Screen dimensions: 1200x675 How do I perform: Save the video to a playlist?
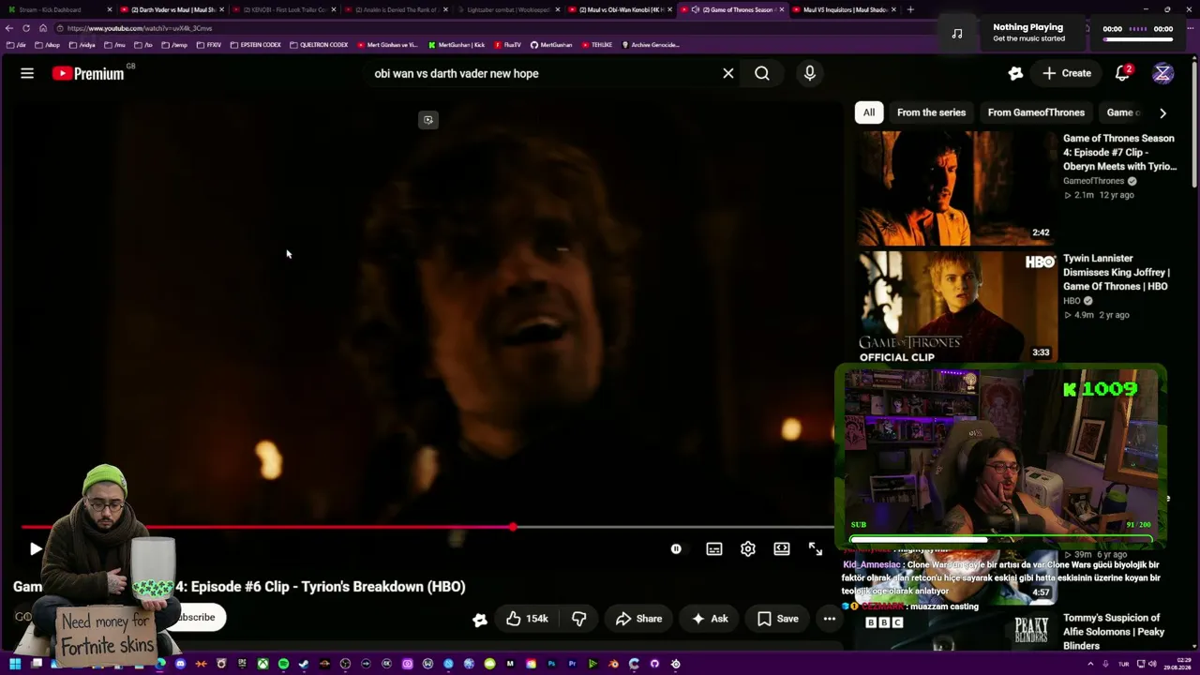tap(777, 619)
